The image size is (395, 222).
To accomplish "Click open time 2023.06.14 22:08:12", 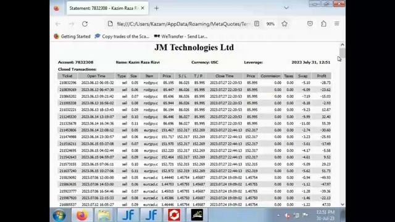I will click(98, 130).
